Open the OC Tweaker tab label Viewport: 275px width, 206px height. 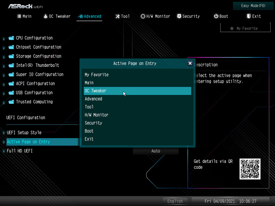pyautogui.click(x=59, y=16)
